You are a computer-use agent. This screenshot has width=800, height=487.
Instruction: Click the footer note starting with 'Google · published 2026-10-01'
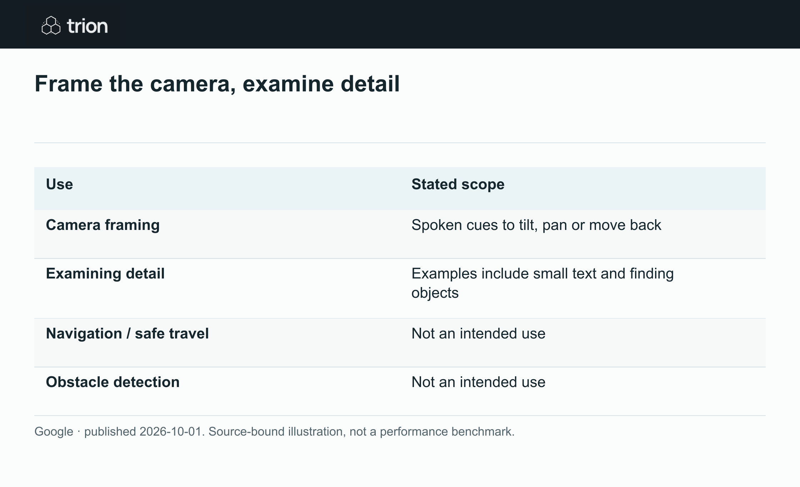click(x=274, y=432)
